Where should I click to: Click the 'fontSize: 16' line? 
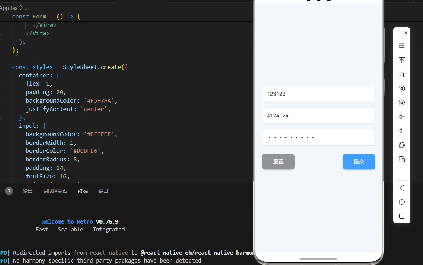(x=47, y=176)
